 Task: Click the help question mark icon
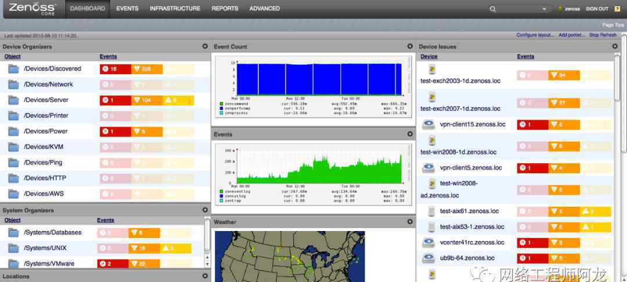point(617,9)
